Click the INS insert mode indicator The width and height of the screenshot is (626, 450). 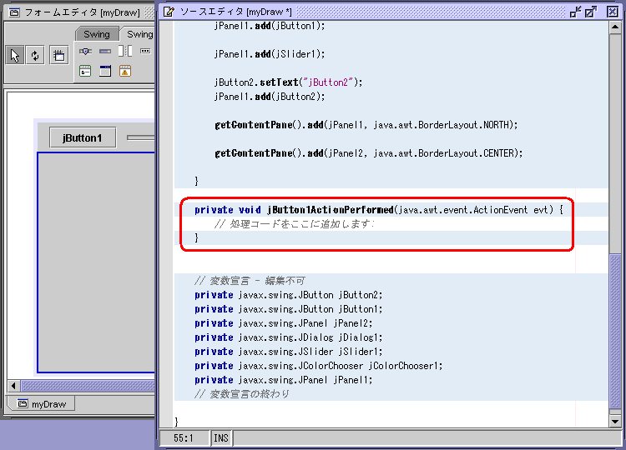(221, 438)
